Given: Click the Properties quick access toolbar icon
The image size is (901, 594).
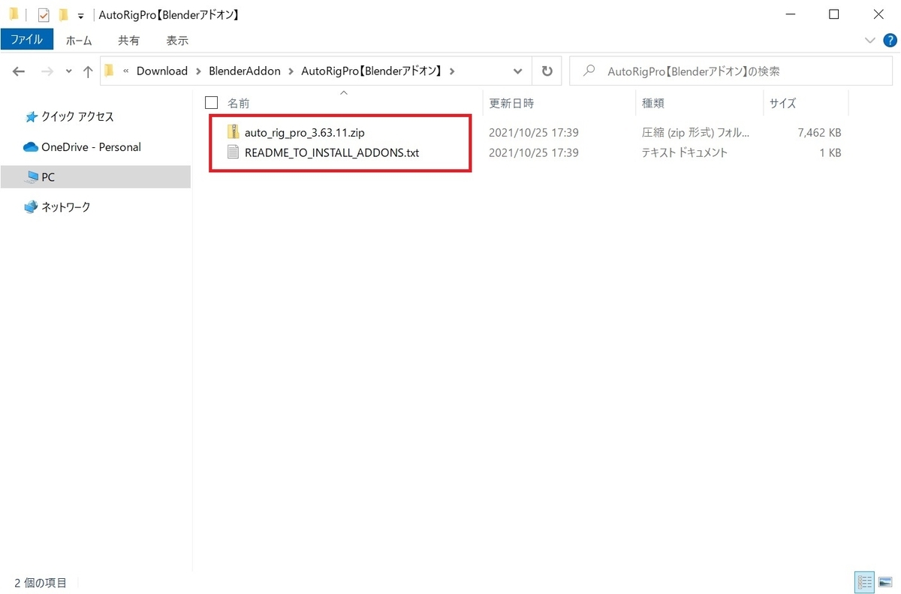Looking at the screenshot, I should [x=44, y=15].
